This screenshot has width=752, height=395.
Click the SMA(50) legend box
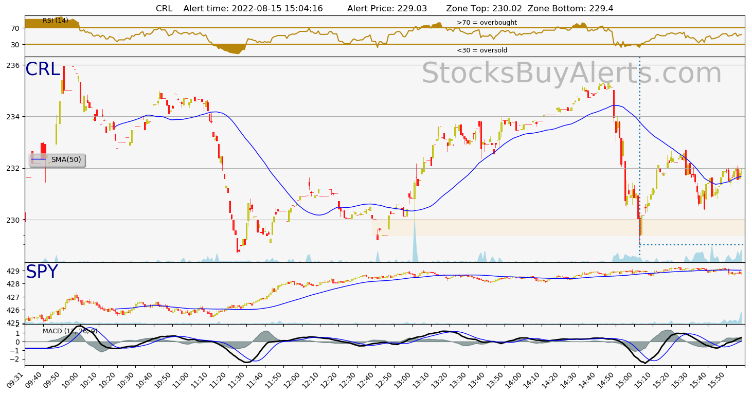[57, 160]
